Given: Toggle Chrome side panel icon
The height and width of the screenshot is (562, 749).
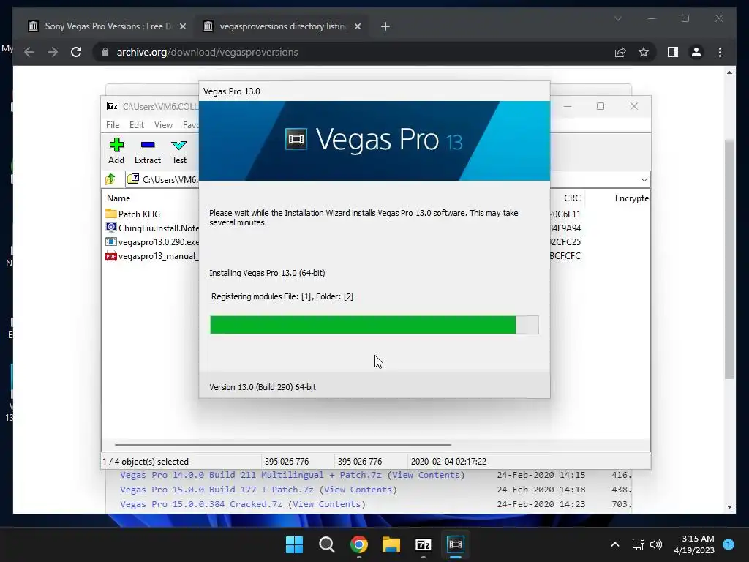Looking at the screenshot, I should 673,52.
